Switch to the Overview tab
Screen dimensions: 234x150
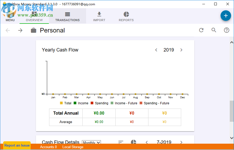pos(34,16)
